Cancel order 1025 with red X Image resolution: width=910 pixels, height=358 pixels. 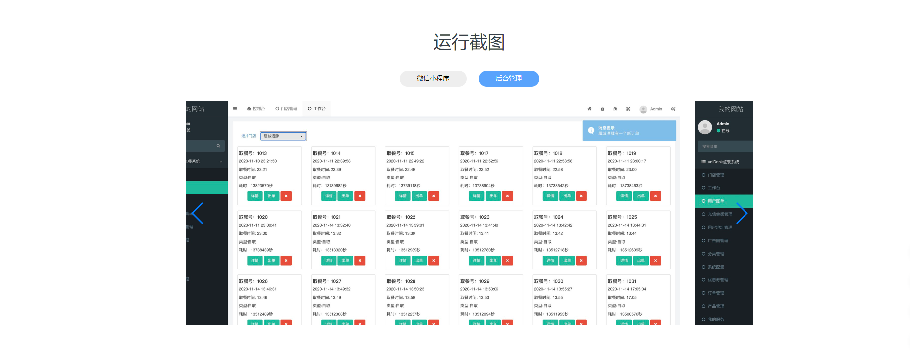click(655, 260)
